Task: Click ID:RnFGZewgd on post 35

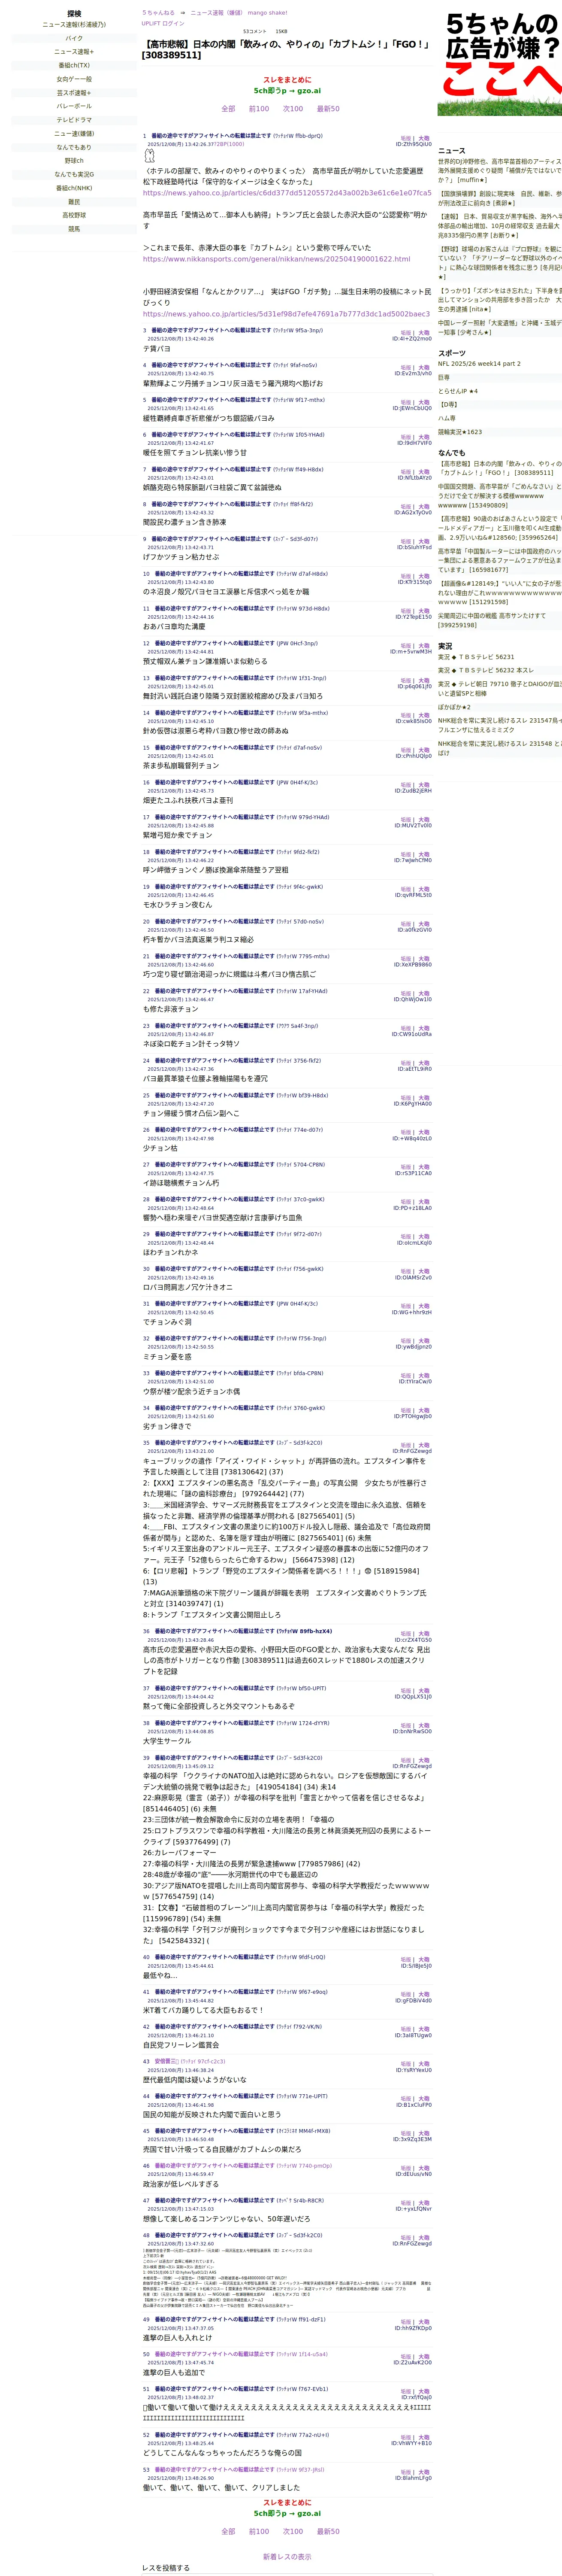Action: 412,1451
